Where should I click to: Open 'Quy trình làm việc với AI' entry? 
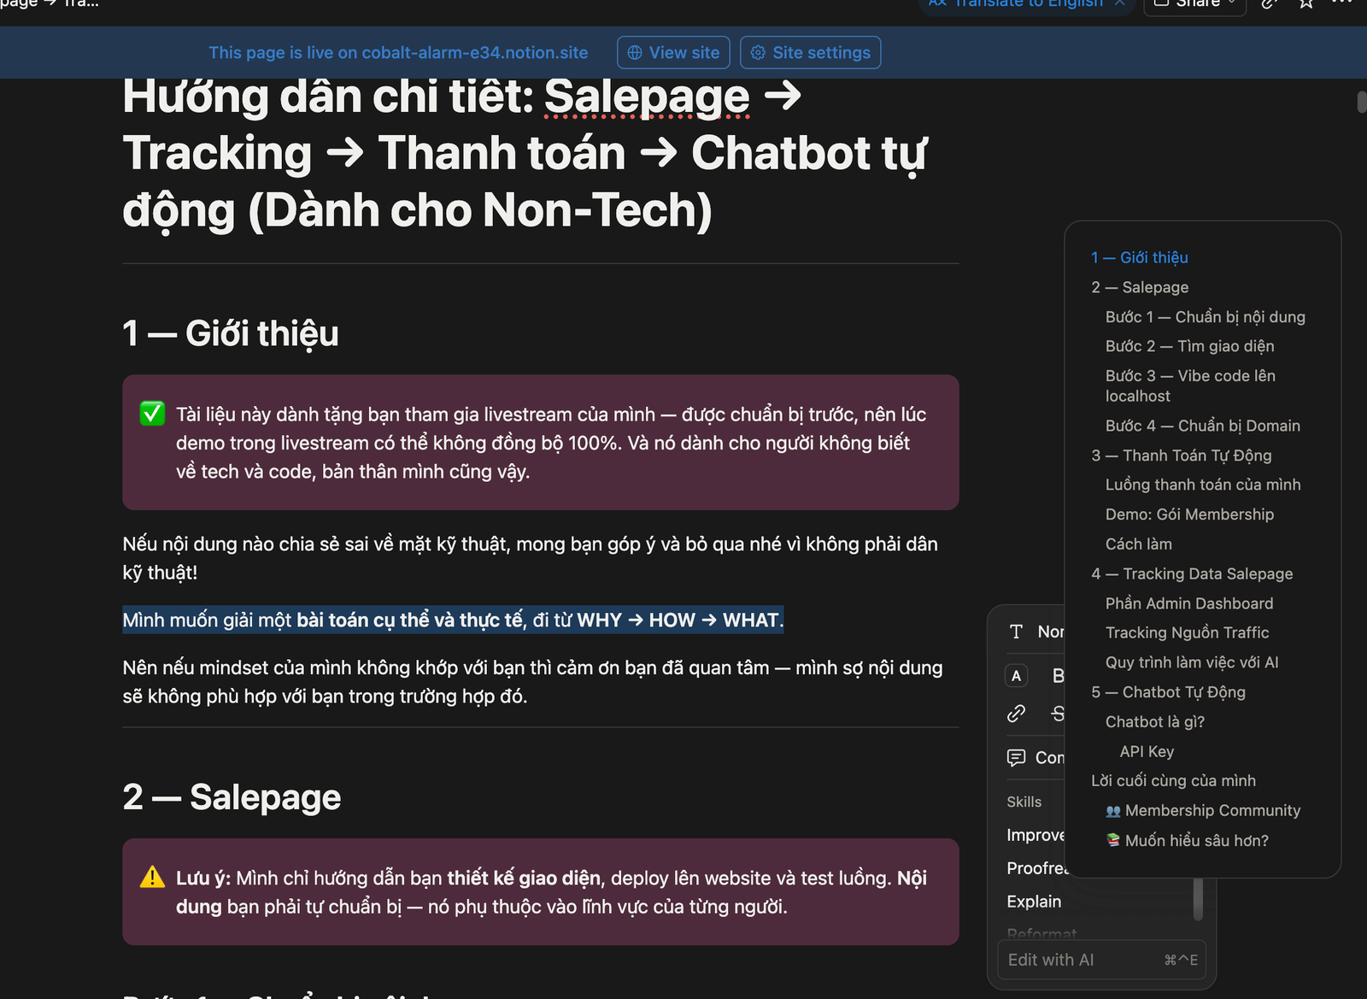1192,662
